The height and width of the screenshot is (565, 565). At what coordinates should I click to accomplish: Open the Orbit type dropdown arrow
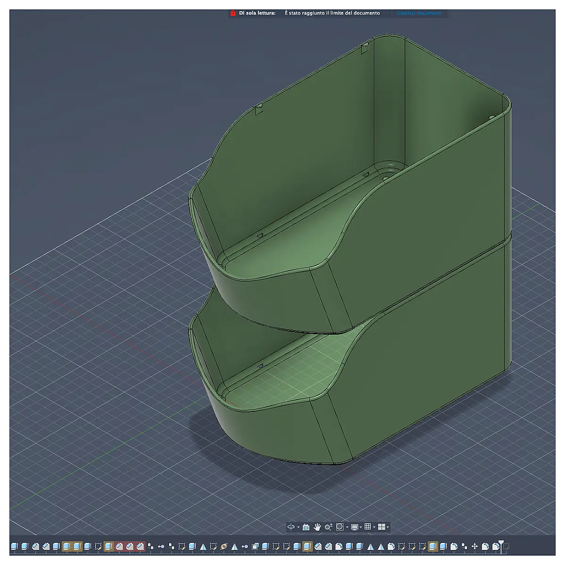(x=298, y=527)
